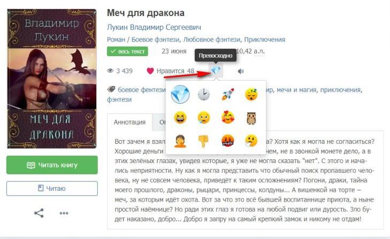Open the share icon menu
The width and height of the screenshot is (390, 239).
pos(39,213)
